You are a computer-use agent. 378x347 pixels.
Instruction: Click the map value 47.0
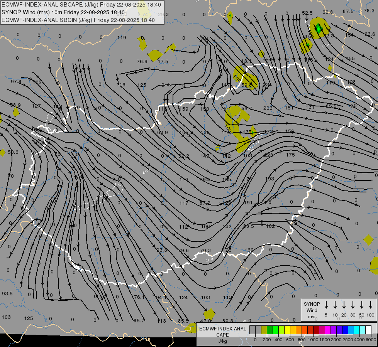click(206, 321)
